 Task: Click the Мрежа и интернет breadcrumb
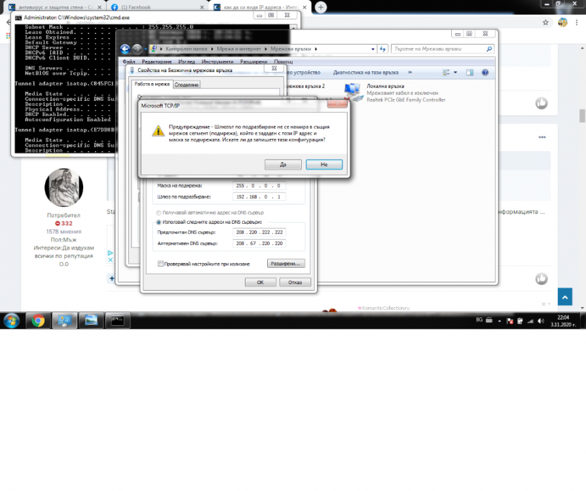click(x=239, y=49)
